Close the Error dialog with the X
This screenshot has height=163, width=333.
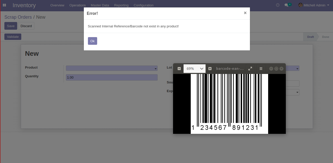coord(245,13)
